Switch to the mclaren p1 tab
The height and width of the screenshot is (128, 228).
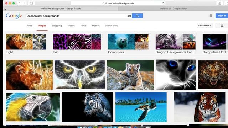click(x=173, y=9)
